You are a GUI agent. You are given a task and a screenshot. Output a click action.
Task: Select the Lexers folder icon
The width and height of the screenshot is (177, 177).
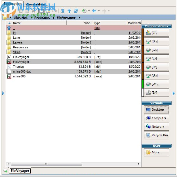click(x=9, y=42)
